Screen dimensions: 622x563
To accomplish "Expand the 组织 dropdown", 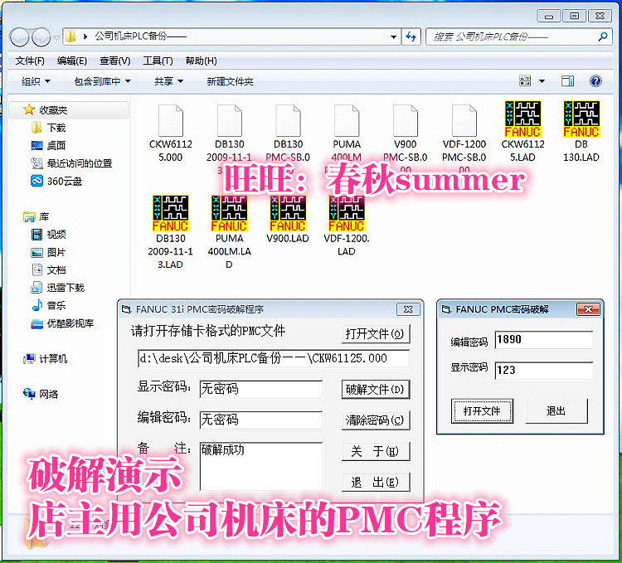I will [36, 81].
